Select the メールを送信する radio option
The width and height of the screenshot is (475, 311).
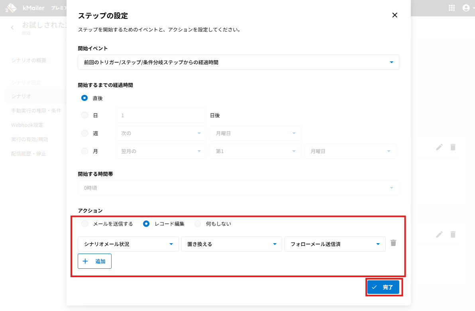click(x=84, y=224)
